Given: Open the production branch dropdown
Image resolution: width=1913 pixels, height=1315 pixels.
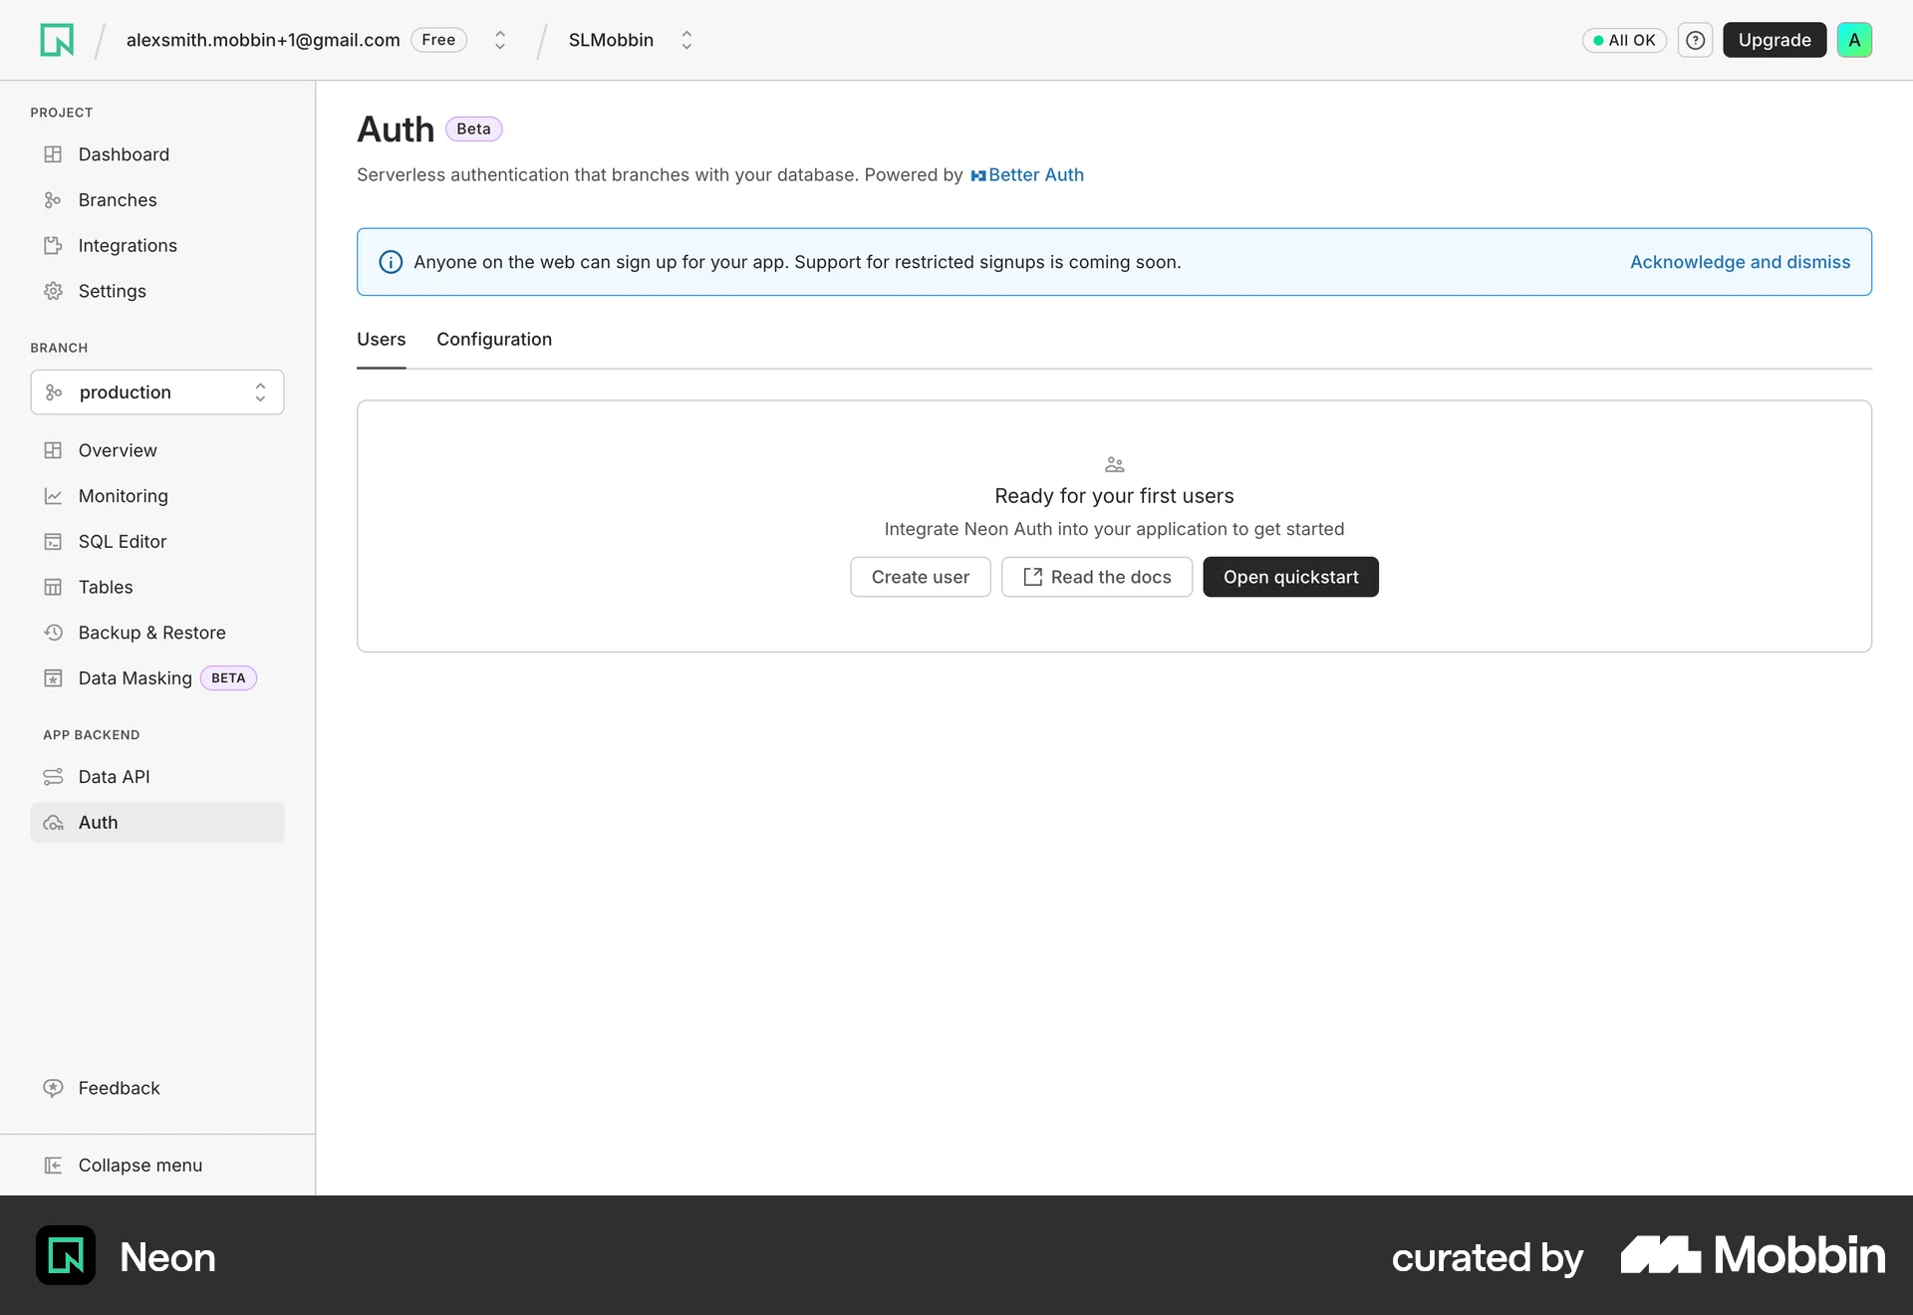Looking at the screenshot, I should click(x=157, y=393).
